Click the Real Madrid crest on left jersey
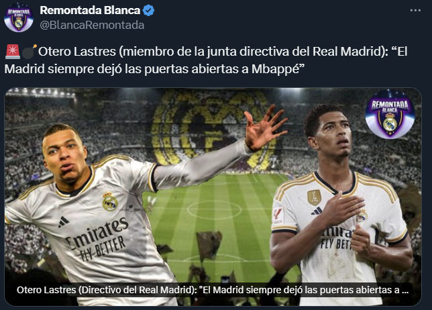Viewport: 432px width, 310px height. coord(110,202)
